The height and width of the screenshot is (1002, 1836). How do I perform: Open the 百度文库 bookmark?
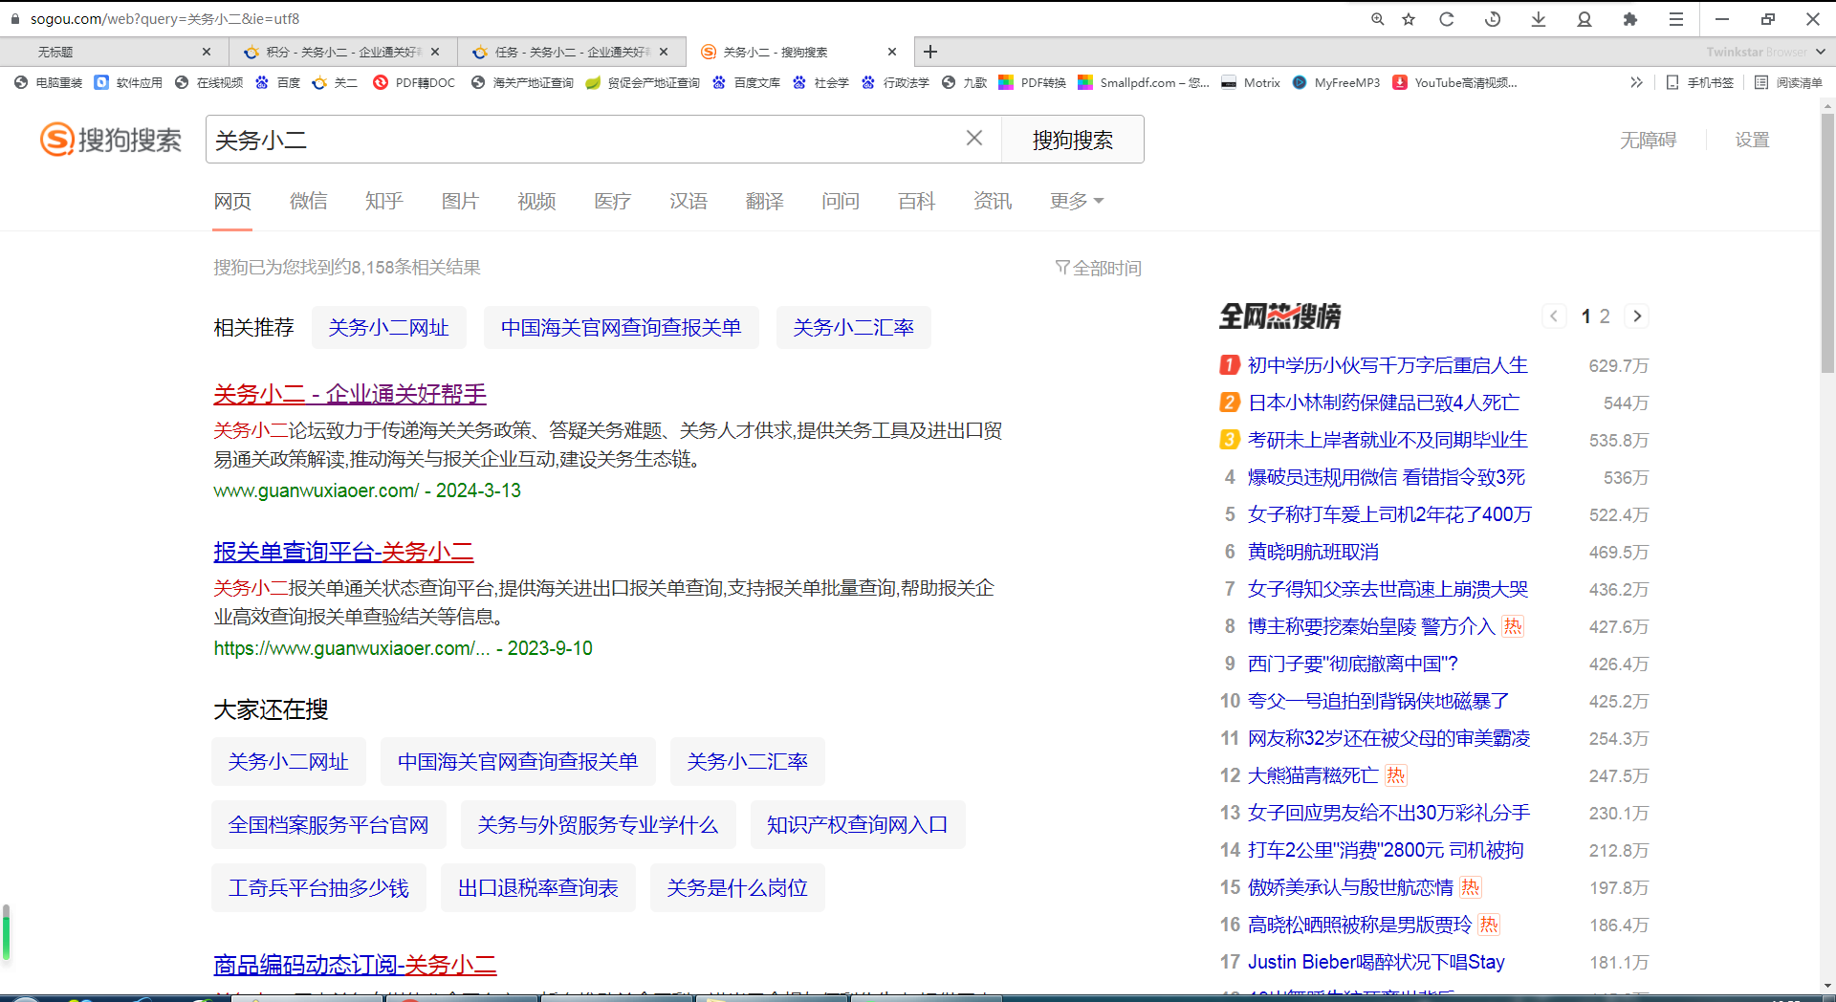(746, 82)
